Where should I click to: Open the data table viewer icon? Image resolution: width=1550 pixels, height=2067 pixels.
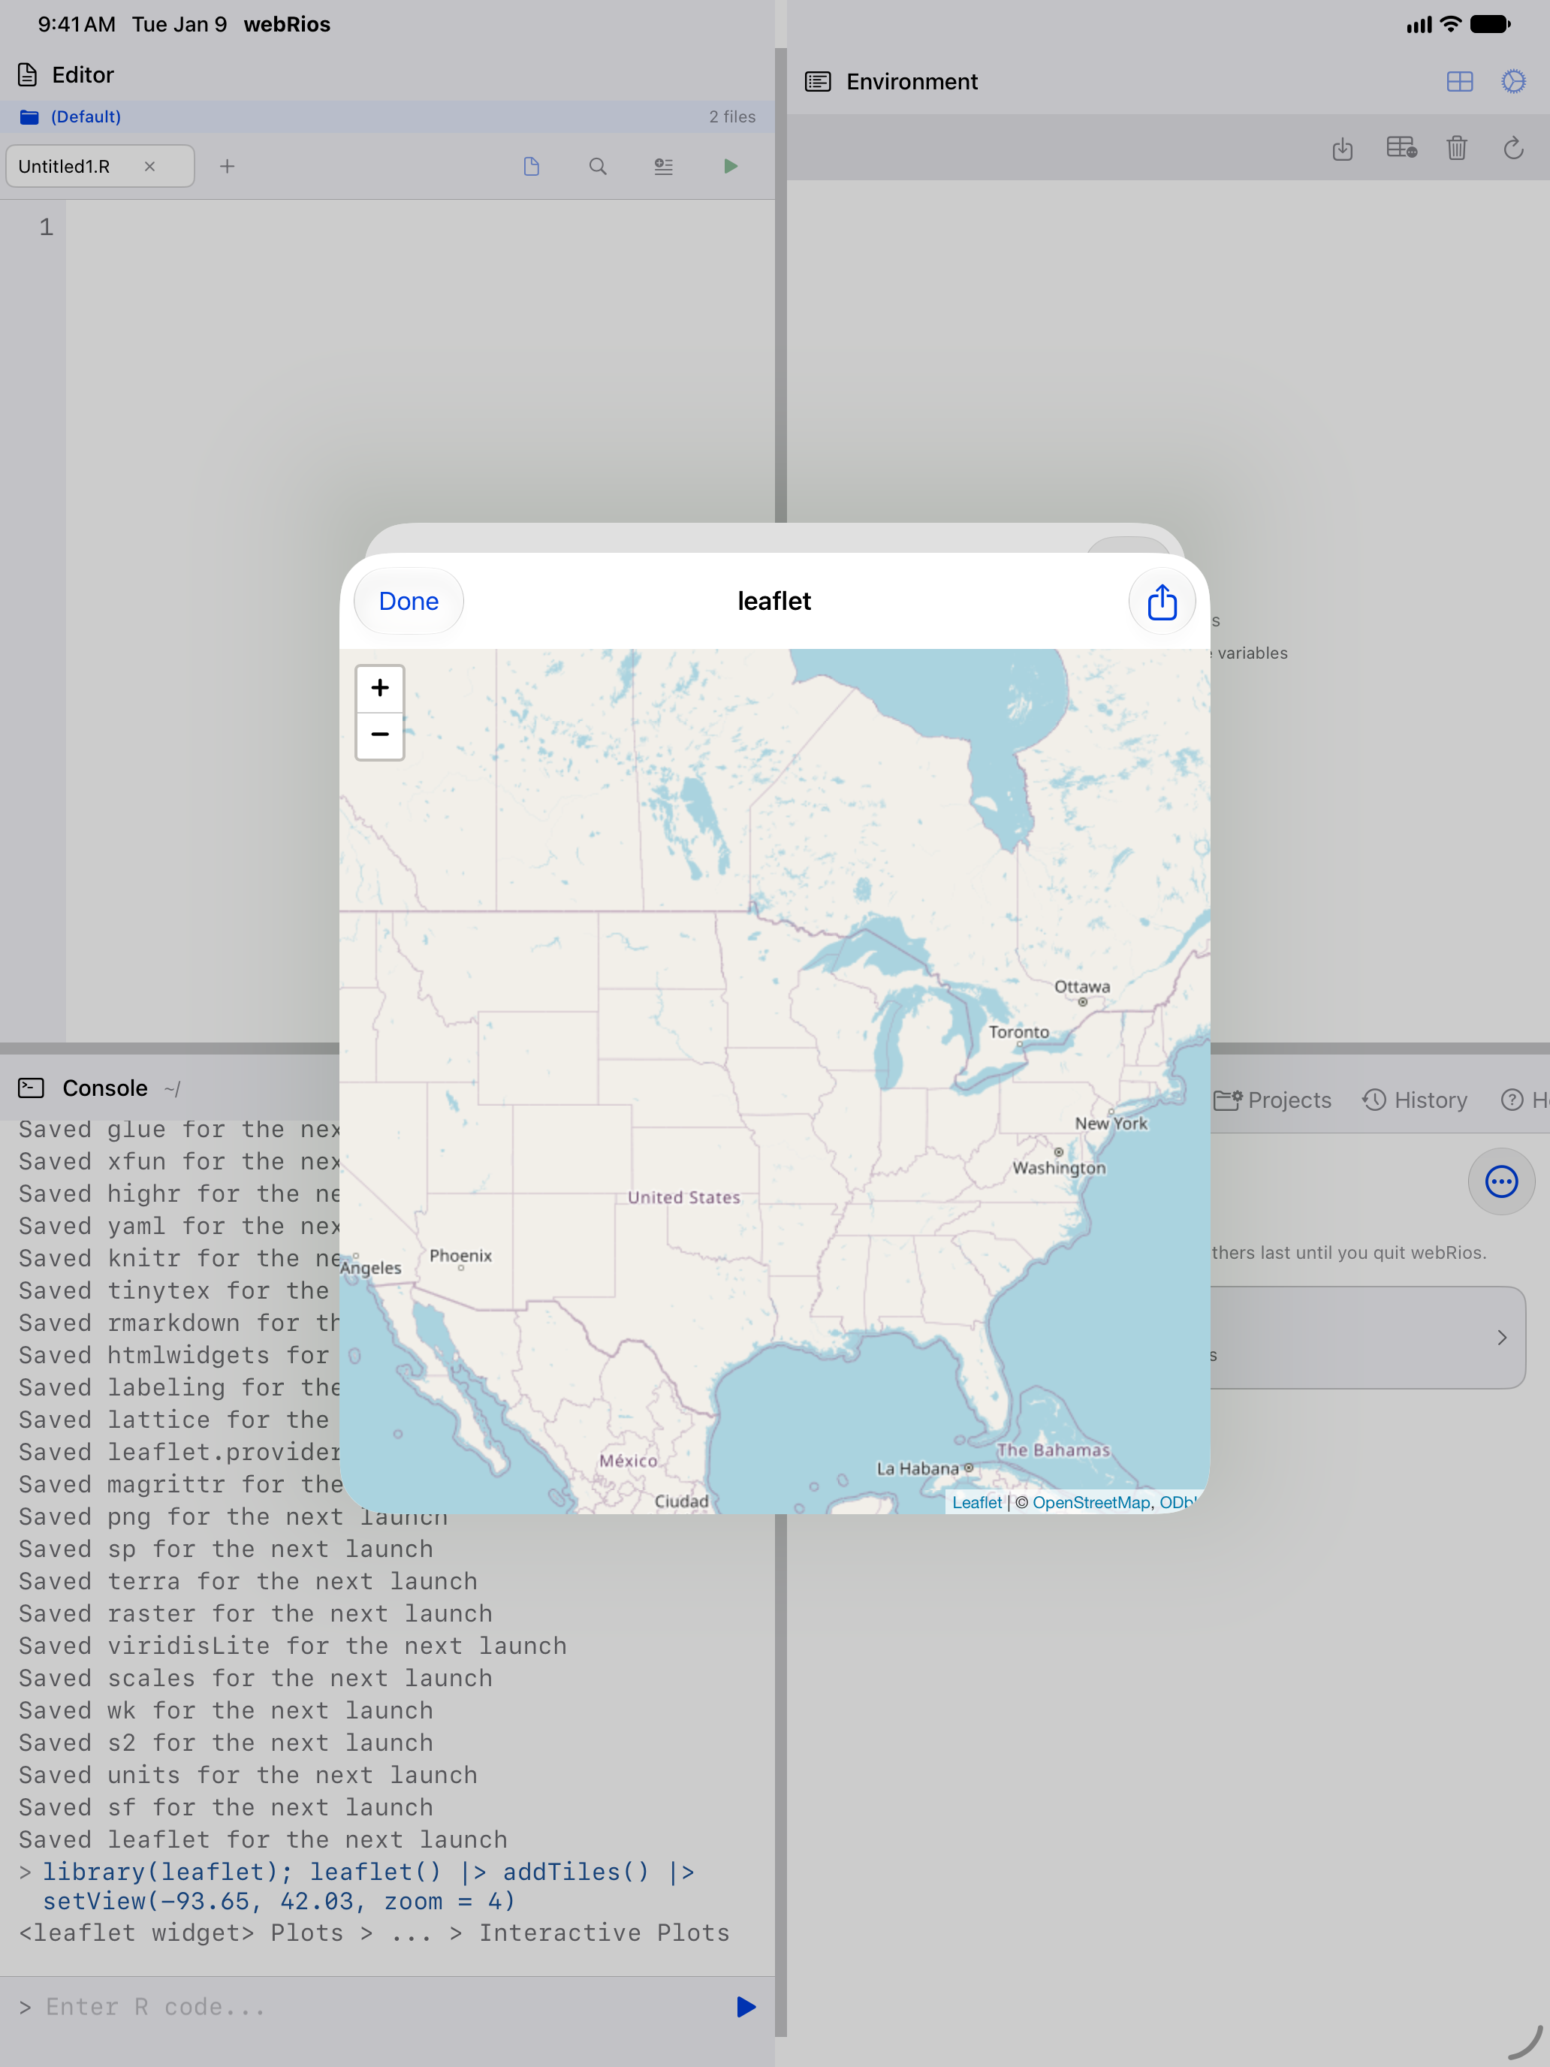click(1401, 148)
